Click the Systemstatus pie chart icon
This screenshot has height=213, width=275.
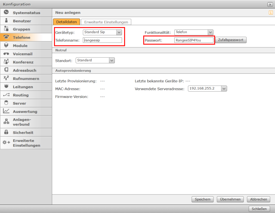[6, 12]
